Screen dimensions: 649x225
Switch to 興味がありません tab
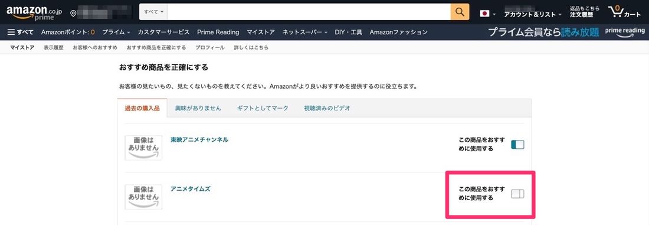point(198,108)
